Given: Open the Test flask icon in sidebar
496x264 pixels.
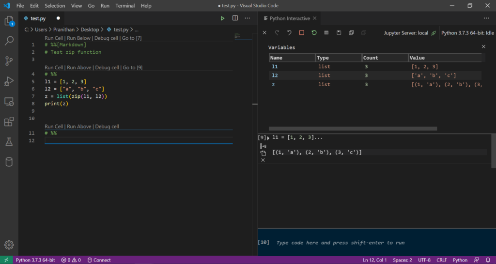Looking at the screenshot, I should click(x=9, y=141).
